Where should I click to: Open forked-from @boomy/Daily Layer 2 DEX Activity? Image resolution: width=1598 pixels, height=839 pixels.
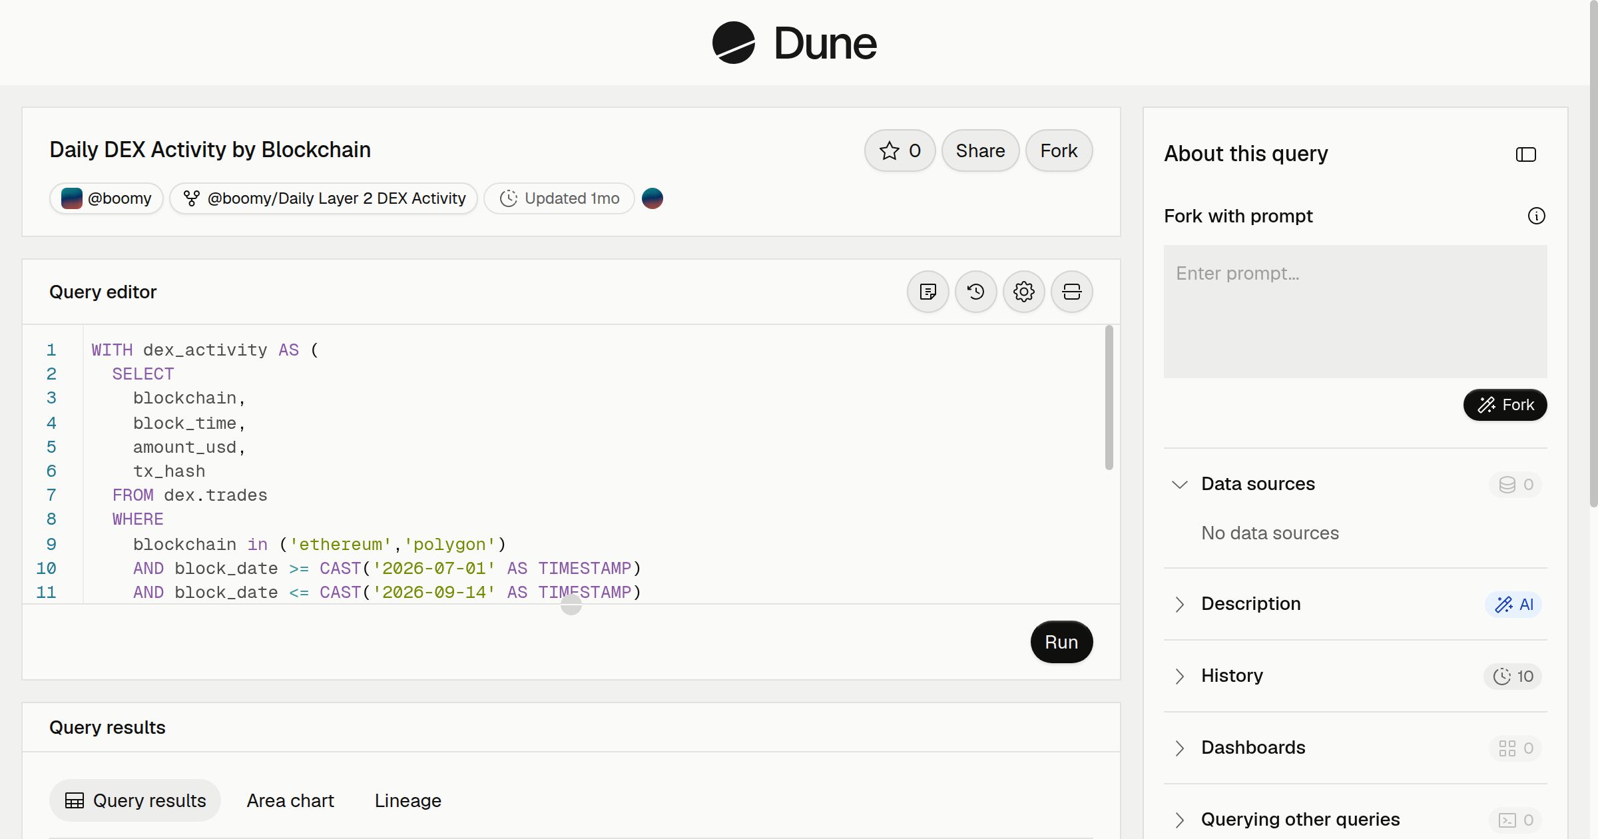click(324, 198)
